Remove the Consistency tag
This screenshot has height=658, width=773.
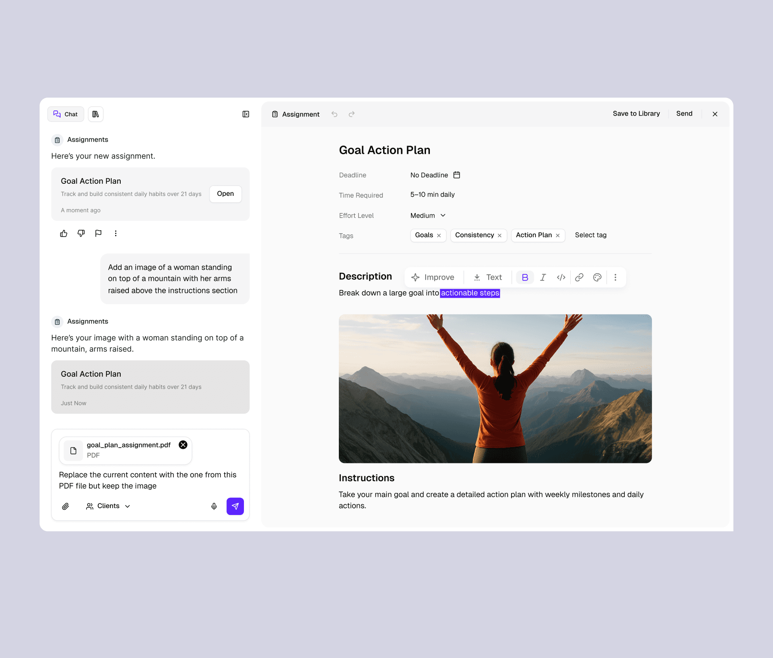(499, 236)
